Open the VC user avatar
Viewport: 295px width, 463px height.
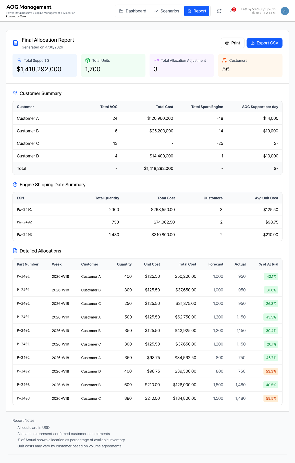[285, 11]
